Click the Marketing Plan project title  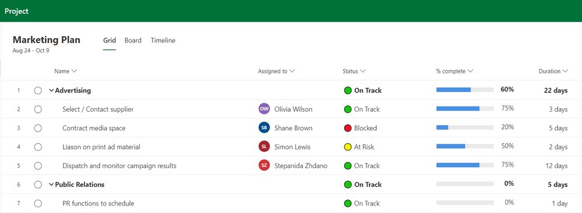47,40
